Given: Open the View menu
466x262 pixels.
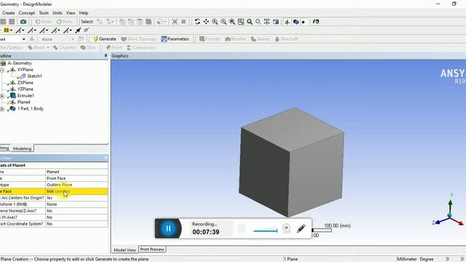Looking at the screenshot, I should [71, 13].
